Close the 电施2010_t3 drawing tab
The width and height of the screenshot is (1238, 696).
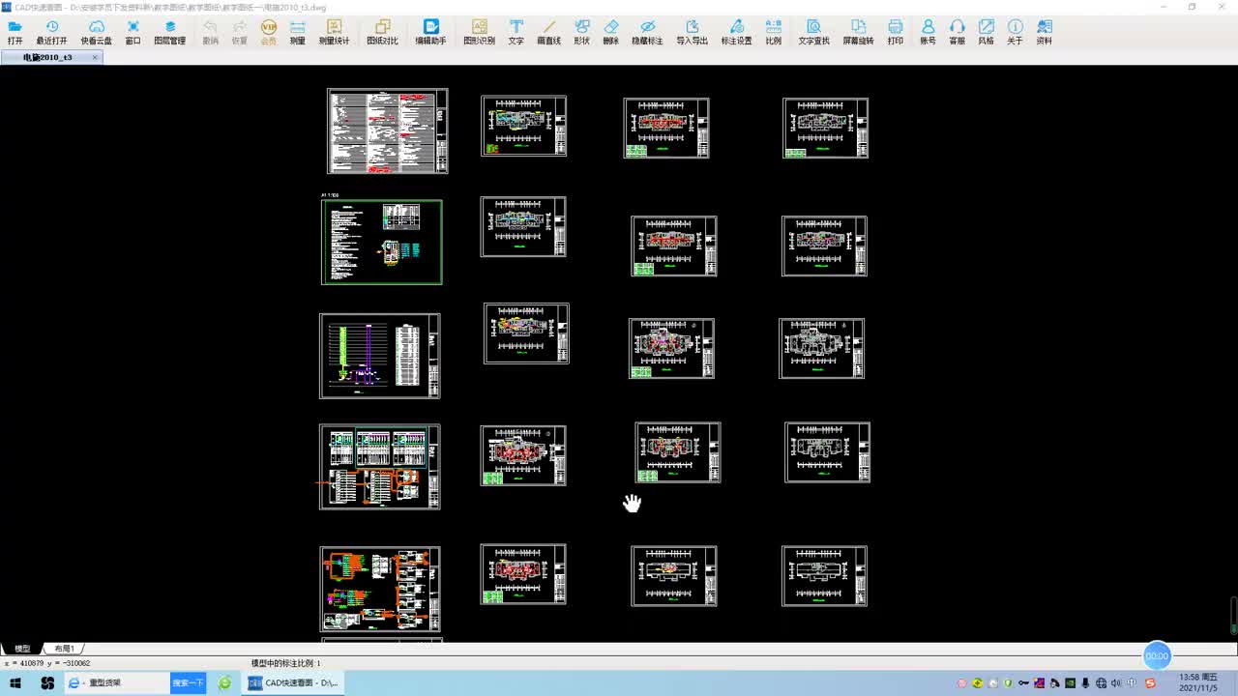pos(94,57)
